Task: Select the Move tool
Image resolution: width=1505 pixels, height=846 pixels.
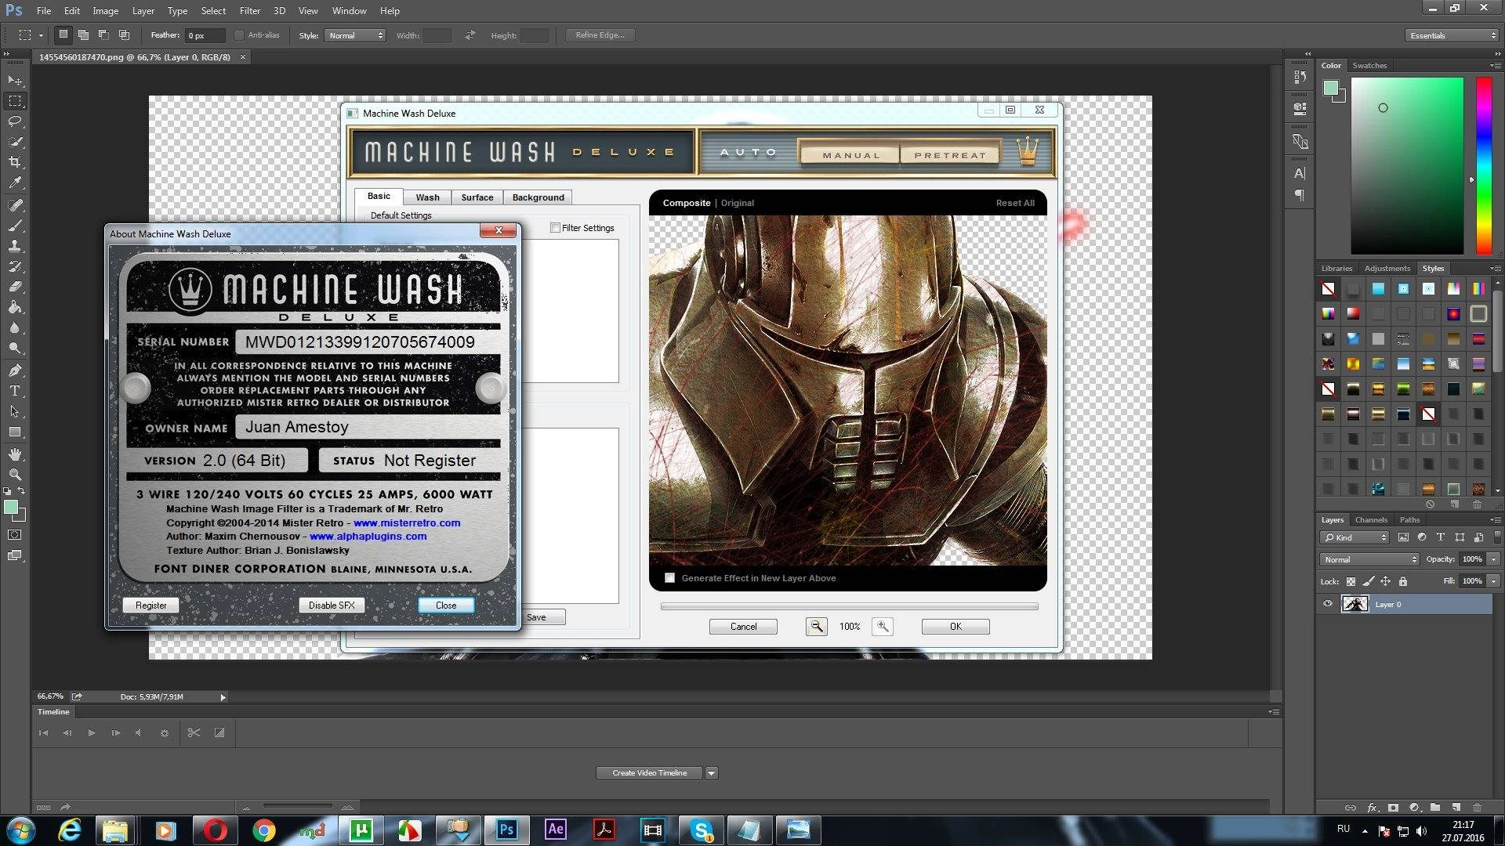Action: [15, 81]
